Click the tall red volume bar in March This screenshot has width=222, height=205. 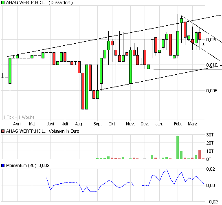pyautogui.click(x=200, y=154)
